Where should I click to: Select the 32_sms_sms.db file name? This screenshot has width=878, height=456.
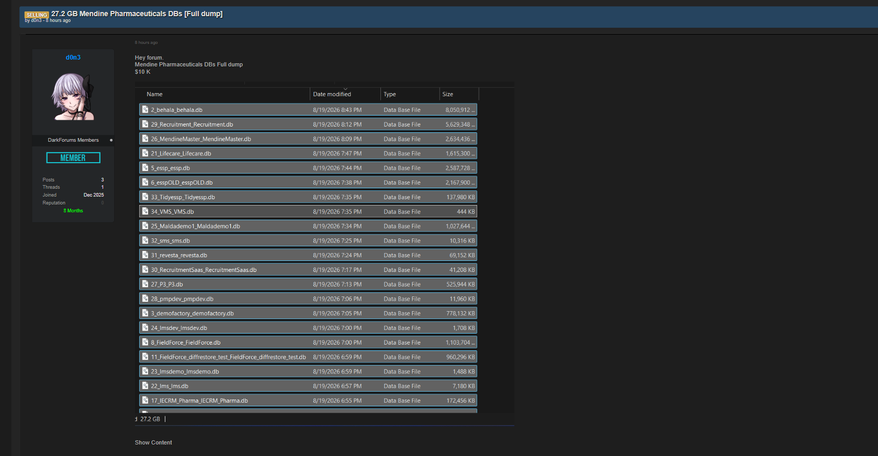click(x=171, y=241)
